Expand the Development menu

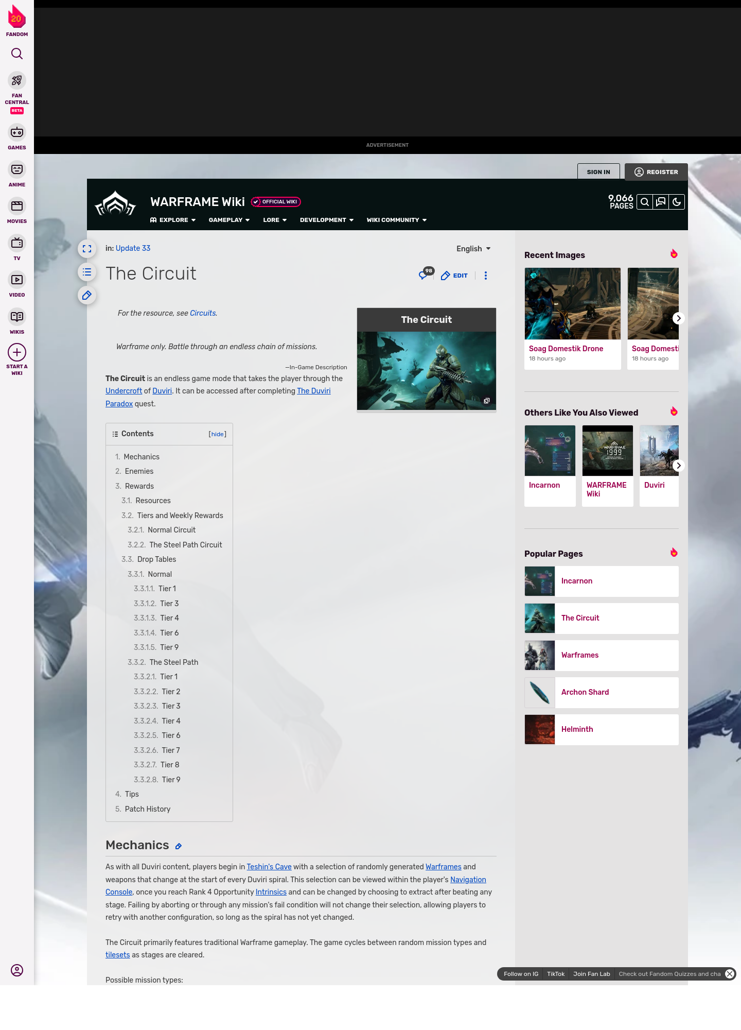pyautogui.click(x=327, y=220)
